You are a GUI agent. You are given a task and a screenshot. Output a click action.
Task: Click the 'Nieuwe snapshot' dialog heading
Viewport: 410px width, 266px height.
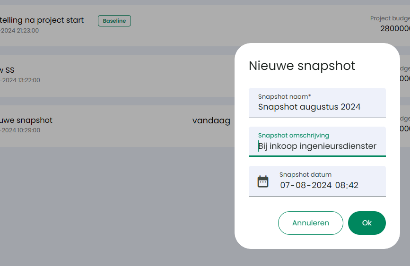point(302,66)
